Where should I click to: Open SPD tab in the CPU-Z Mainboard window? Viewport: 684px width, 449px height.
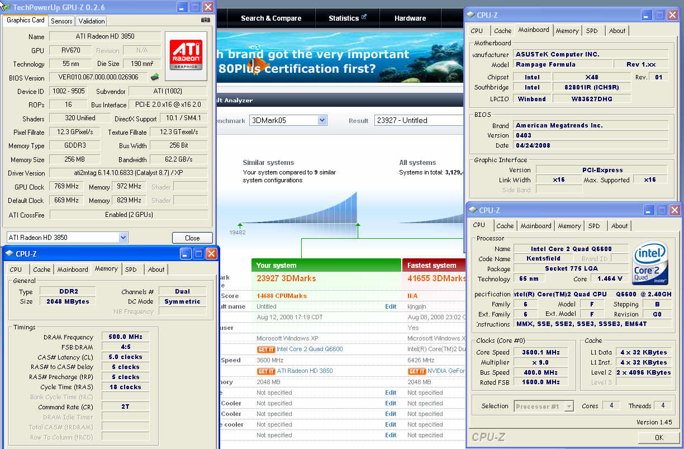(x=592, y=31)
